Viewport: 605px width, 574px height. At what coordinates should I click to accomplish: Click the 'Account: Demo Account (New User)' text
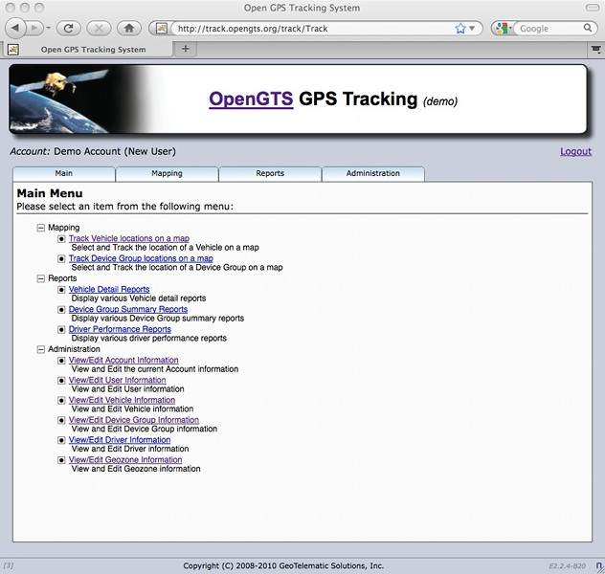(x=93, y=151)
